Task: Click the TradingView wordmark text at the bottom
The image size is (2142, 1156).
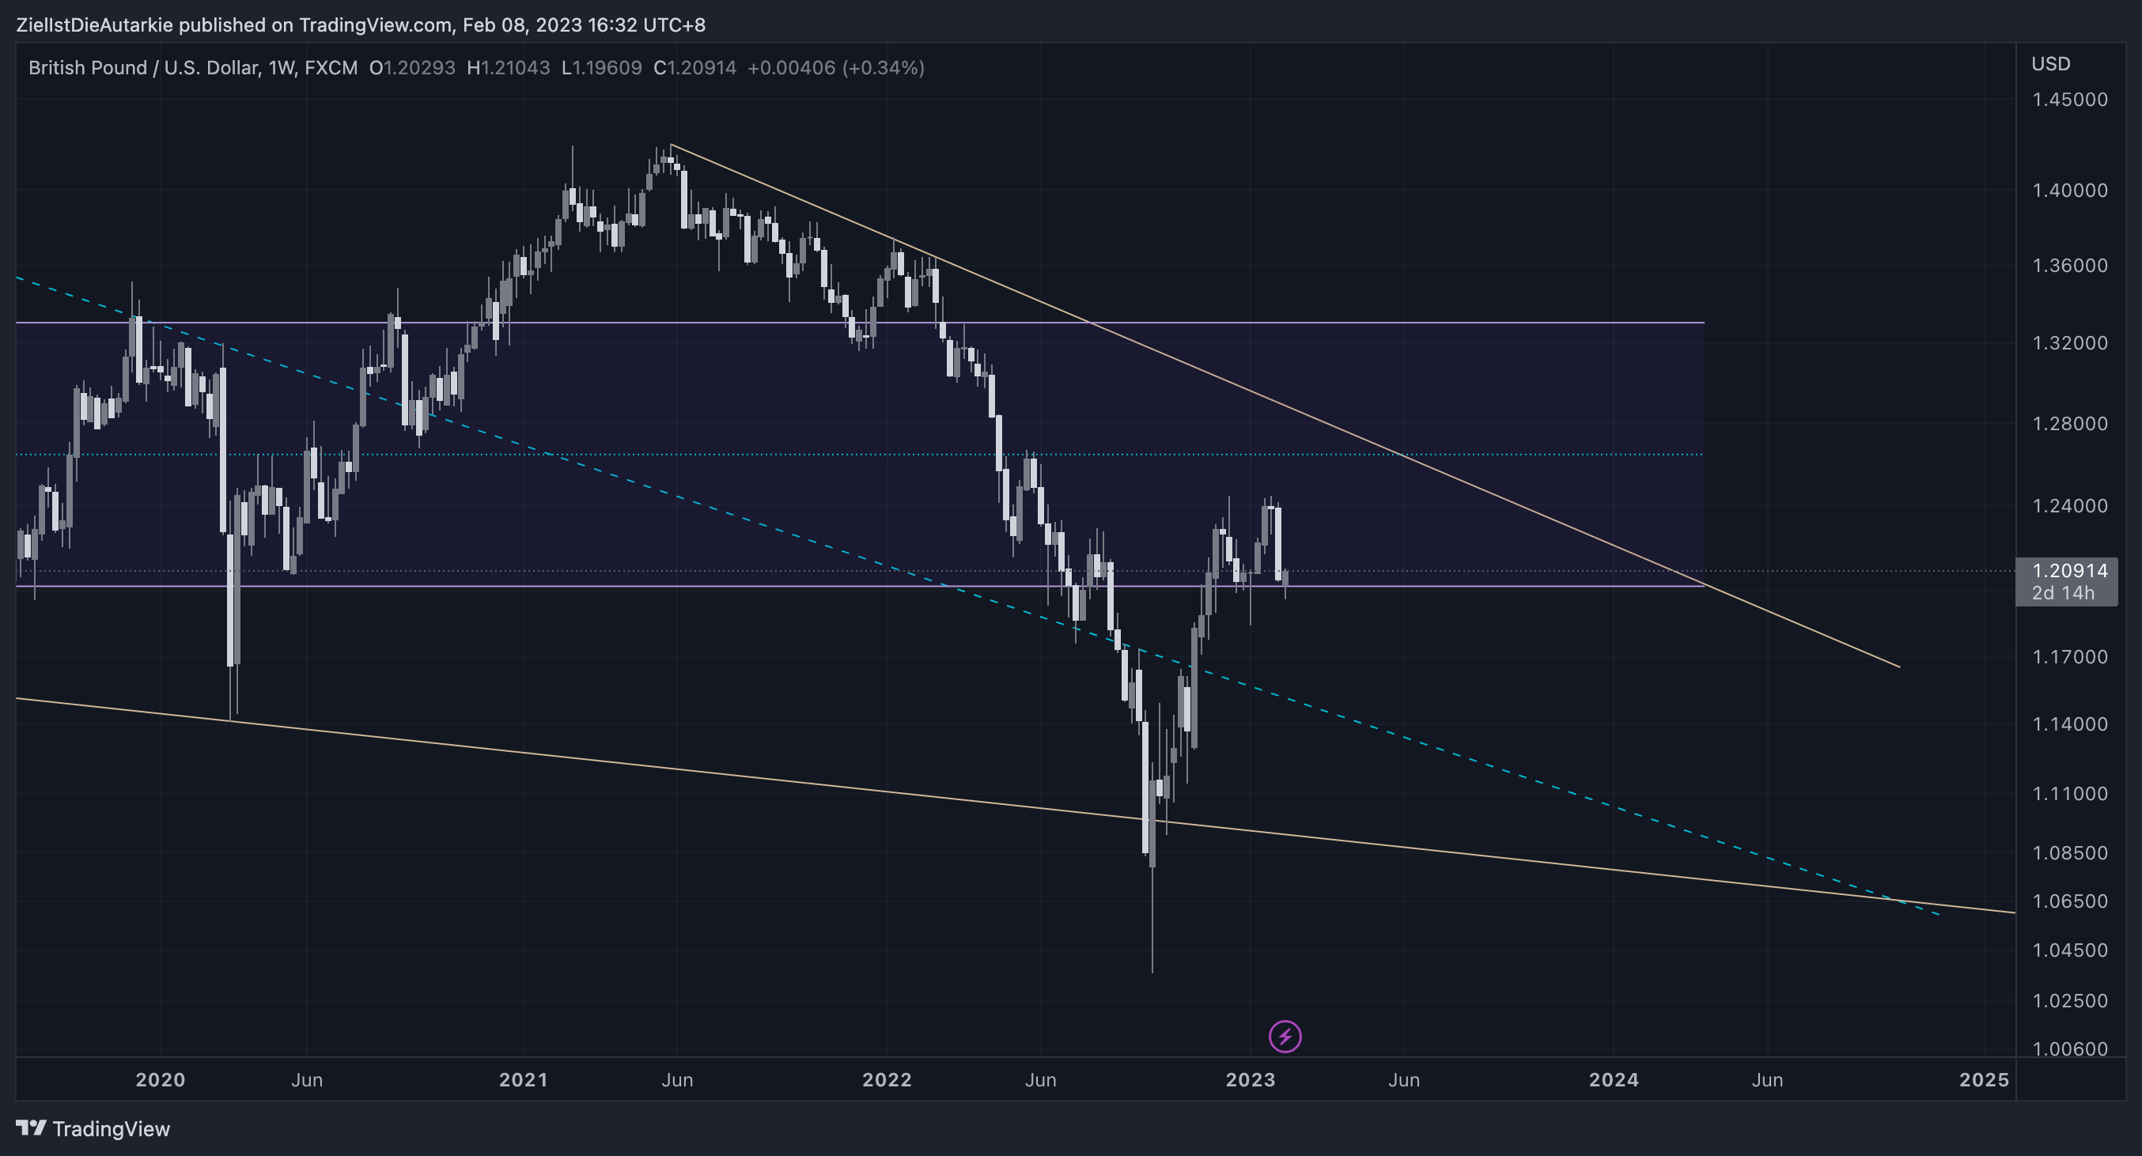Action: [x=112, y=1128]
